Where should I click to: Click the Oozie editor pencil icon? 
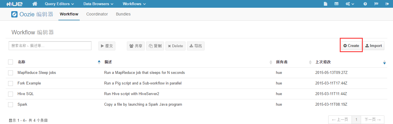[x=14, y=14]
